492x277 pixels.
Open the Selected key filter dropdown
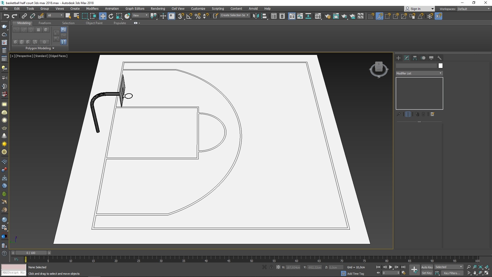(449, 267)
